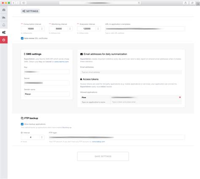Adjust Analysator interval stepper arrows

98,29
